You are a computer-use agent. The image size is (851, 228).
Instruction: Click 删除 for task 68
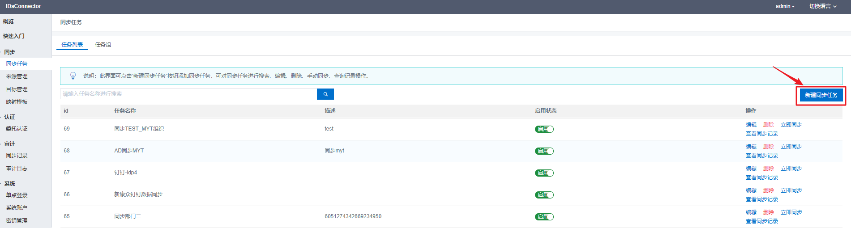point(768,147)
